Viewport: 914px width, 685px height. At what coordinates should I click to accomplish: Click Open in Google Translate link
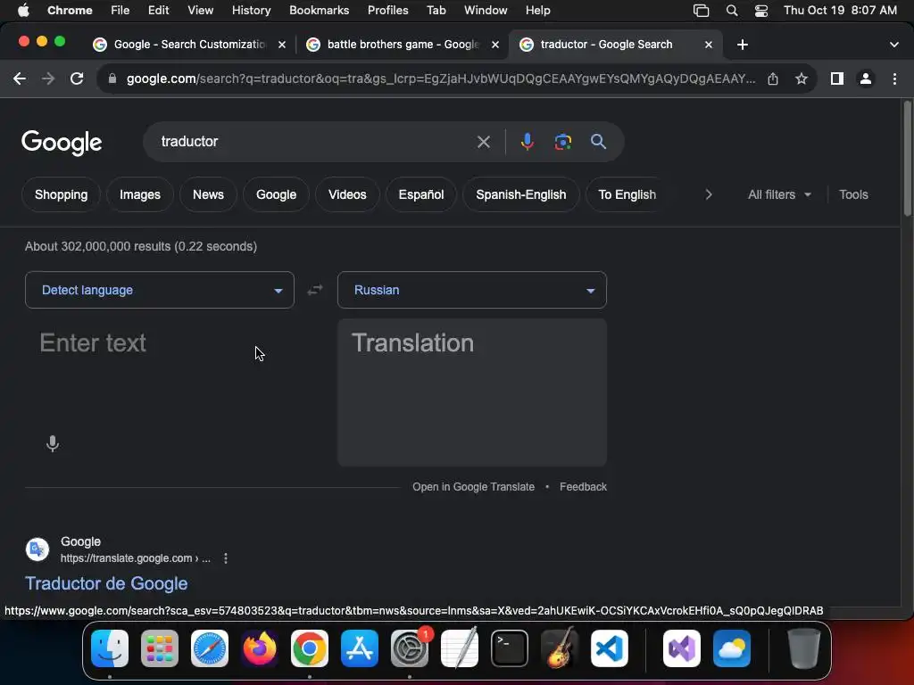473,487
